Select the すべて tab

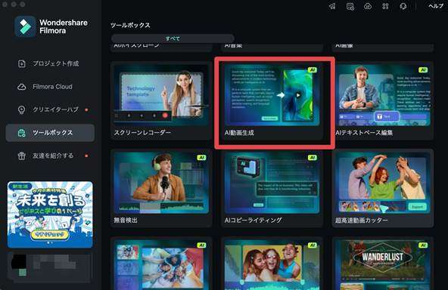click(173, 39)
